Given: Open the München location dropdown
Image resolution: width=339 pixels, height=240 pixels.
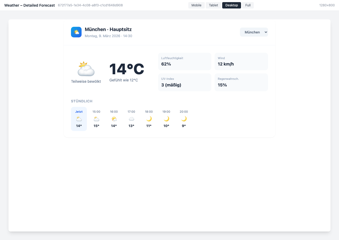Looking at the screenshot, I should tap(254, 32).
